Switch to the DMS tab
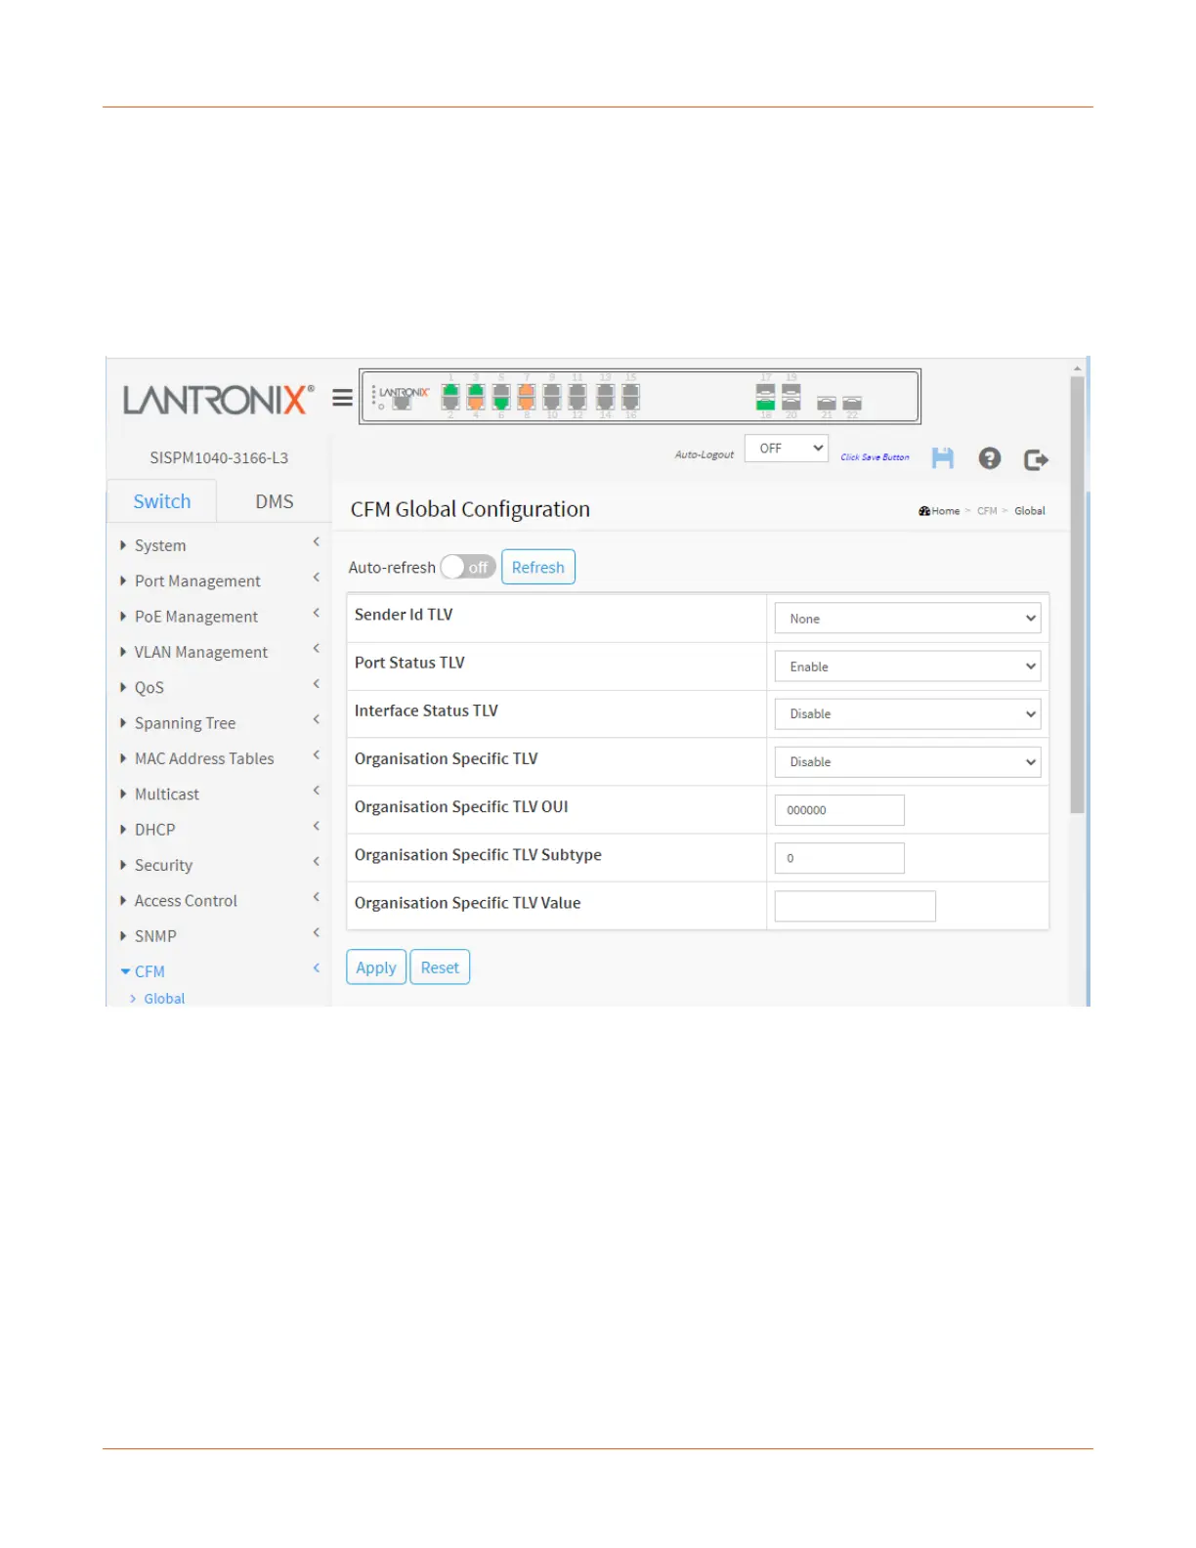 [275, 501]
